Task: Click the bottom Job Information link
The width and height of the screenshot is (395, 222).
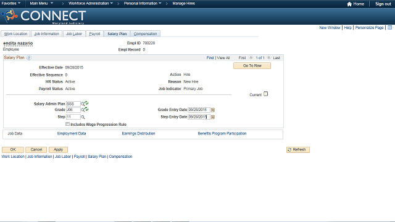Action: pyautogui.click(x=39, y=157)
